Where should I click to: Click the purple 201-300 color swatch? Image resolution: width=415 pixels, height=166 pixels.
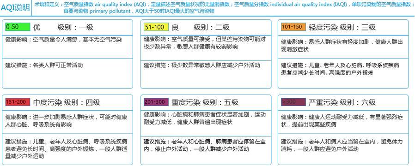click(156, 102)
